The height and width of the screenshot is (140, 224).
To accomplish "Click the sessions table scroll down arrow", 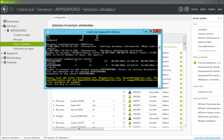I will click(185, 126).
